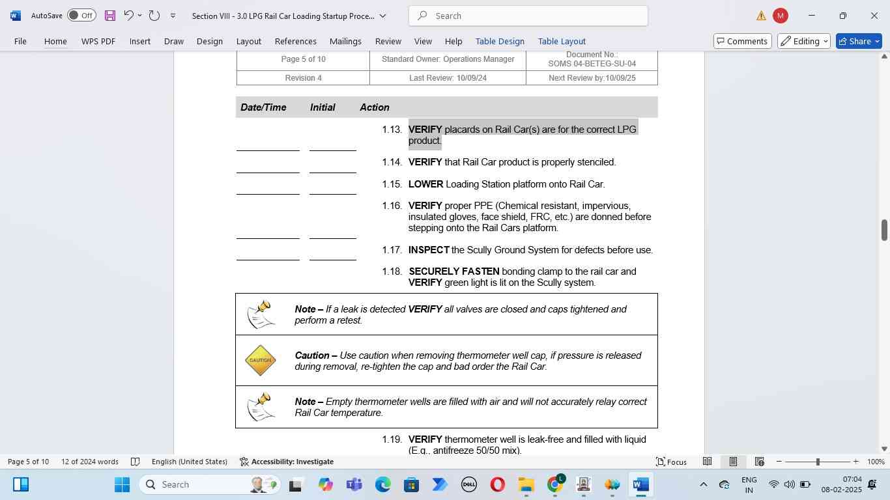Switch to the Home tab
Viewport: 890px width, 500px height.
point(55,41)
